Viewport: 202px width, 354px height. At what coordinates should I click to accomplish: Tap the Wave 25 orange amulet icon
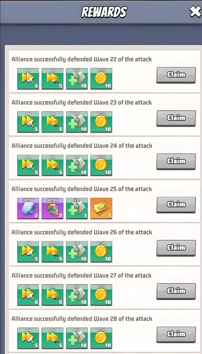pyautogui.click(x=52, y=208)
